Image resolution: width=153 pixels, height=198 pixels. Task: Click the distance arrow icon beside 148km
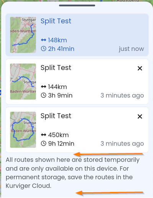pyautogui.click(x=44, y=40)
